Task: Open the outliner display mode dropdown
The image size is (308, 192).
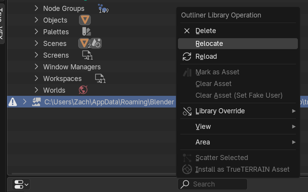Action: [x=21, y=184]
